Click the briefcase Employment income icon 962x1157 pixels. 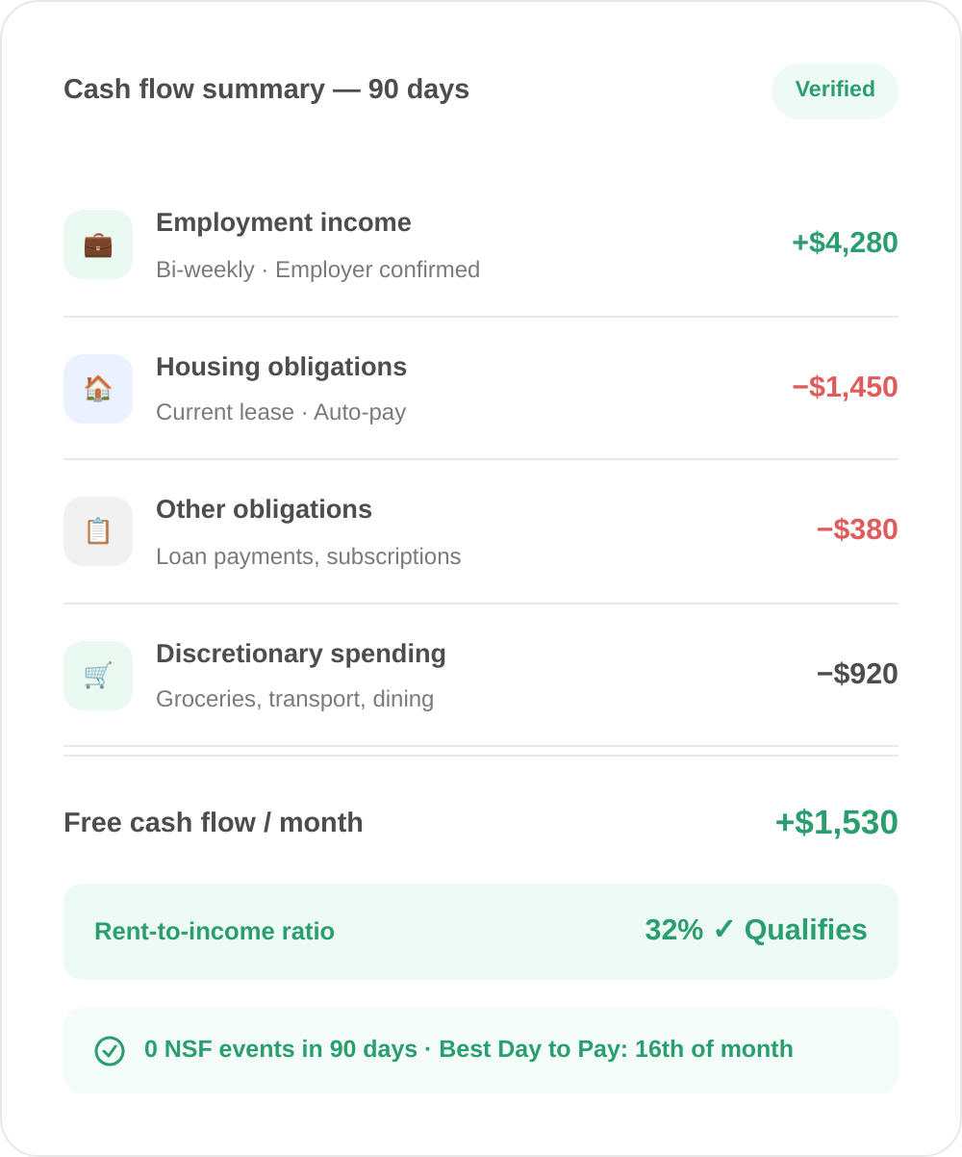pyautogui.click(x=98, y=244)
